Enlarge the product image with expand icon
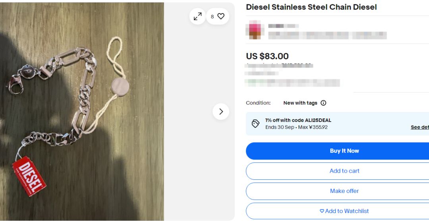 pyautogui.click(x=197, y=16)
